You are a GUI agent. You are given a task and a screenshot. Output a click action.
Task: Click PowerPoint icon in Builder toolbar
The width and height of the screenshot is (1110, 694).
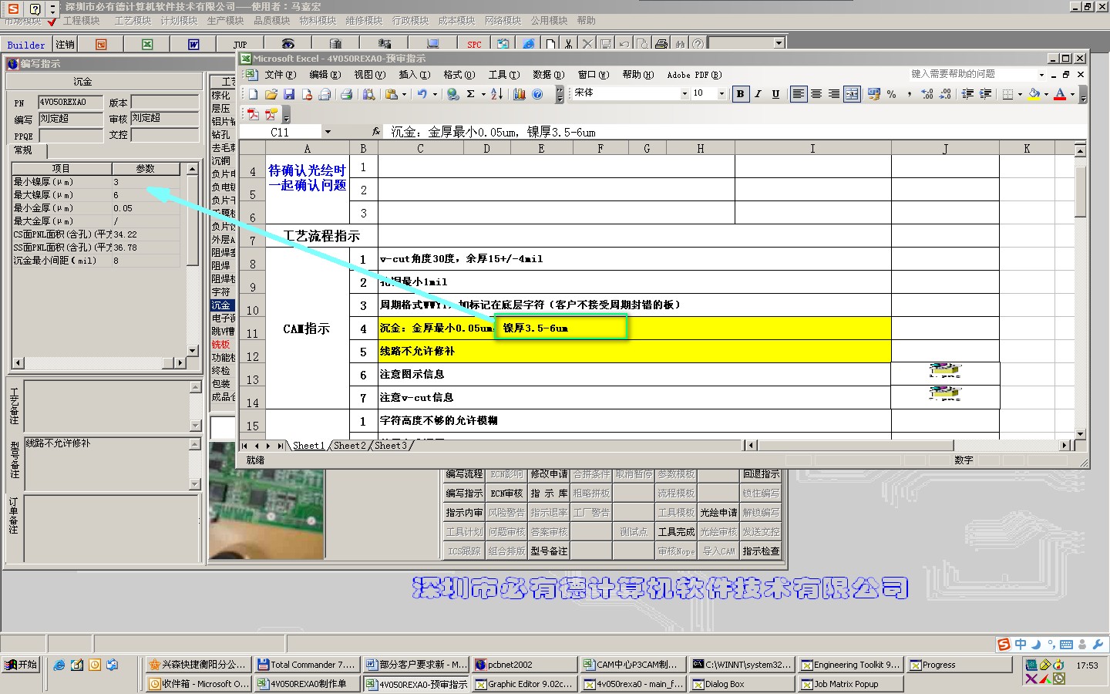click(x=101, y=44)
